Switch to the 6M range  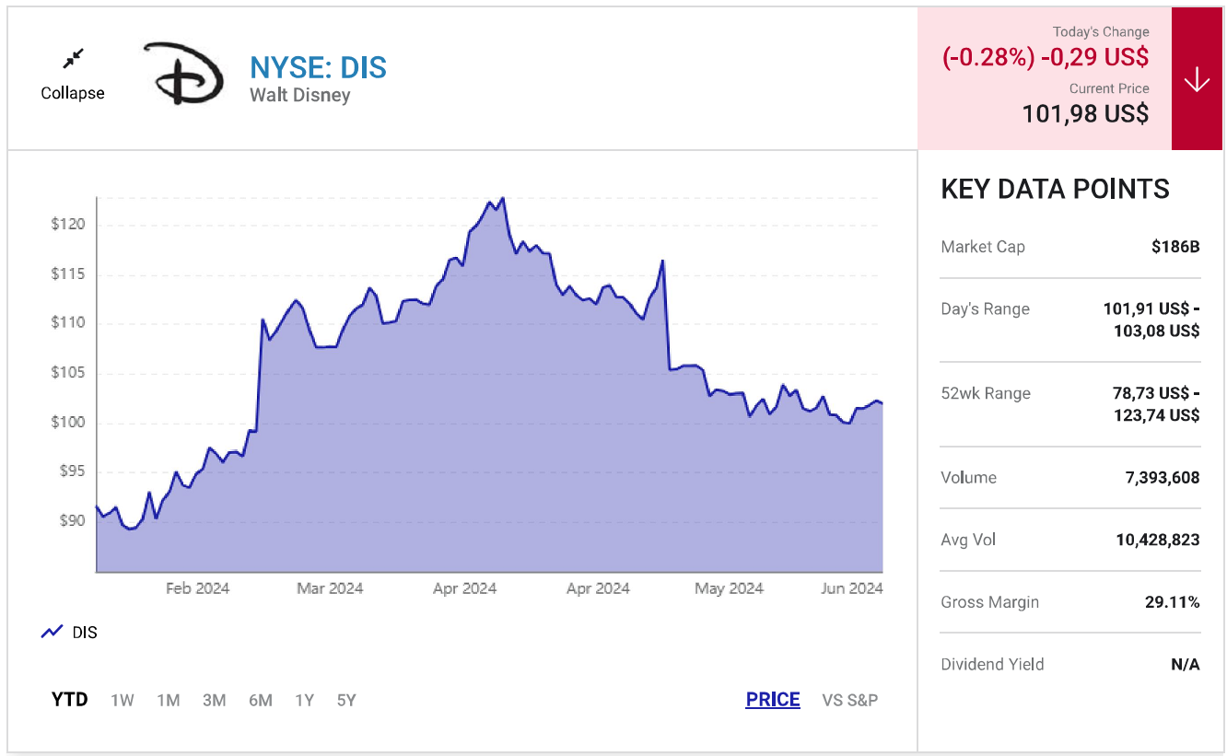click(x=260, y=700)
